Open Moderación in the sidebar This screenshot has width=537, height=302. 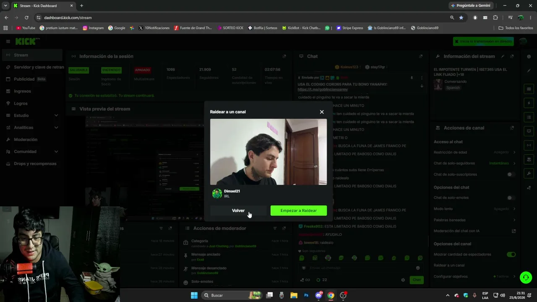31,139
